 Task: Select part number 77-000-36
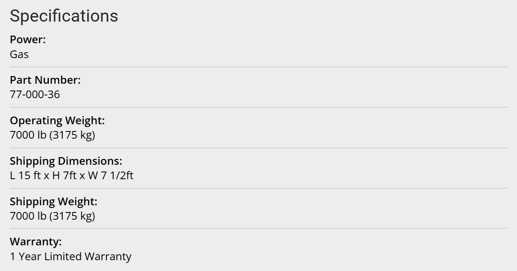tap(35, 95)
